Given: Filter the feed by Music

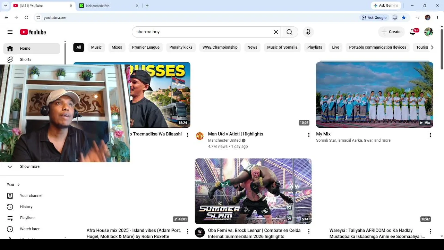Looking at the screenshot, I should click(96, 47).
